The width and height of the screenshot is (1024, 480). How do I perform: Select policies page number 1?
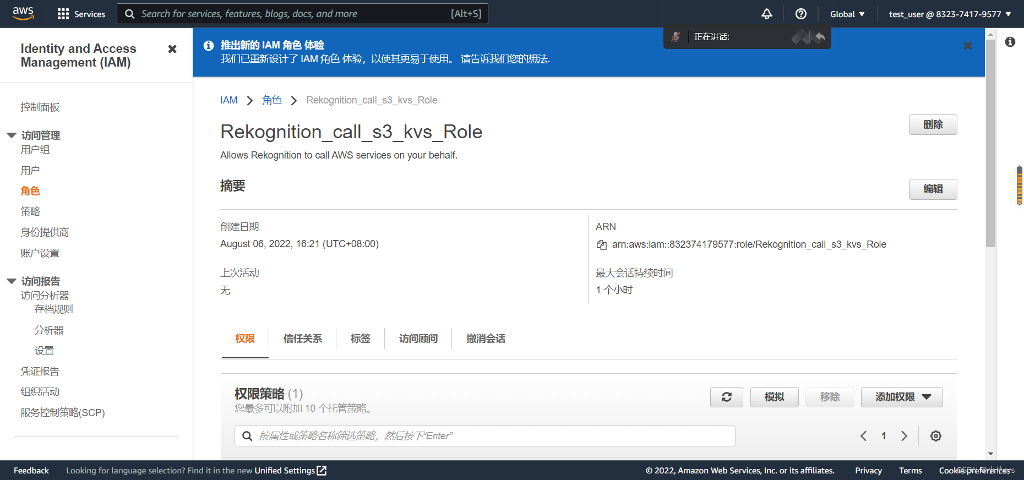tap(884, 436)
